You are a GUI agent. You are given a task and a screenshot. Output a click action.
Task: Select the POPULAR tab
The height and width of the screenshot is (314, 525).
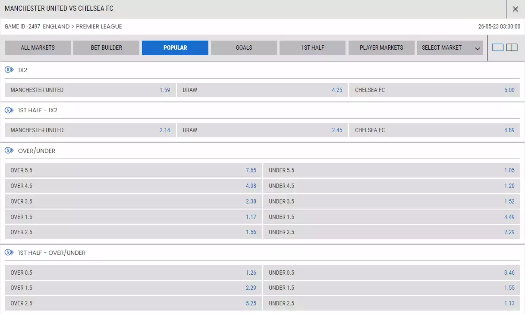click(175, 48)
